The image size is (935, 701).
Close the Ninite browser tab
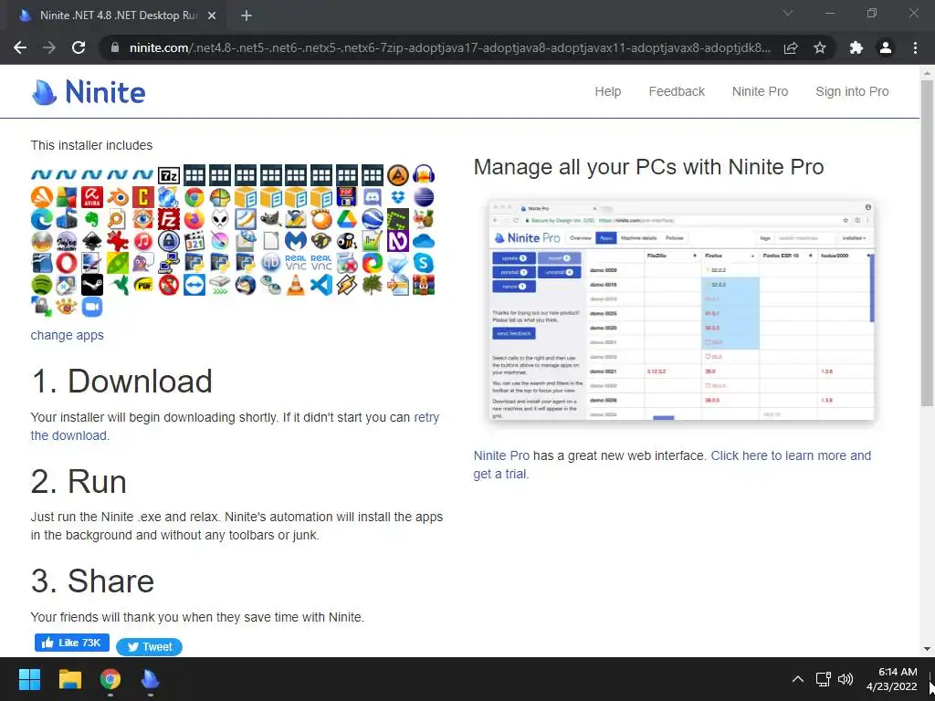tap(212, 16)
